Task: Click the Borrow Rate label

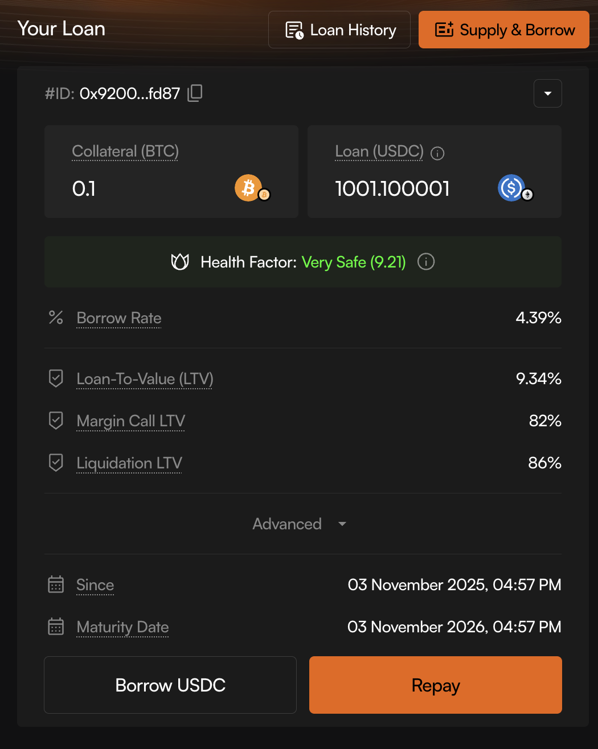Action: [119, 318]
